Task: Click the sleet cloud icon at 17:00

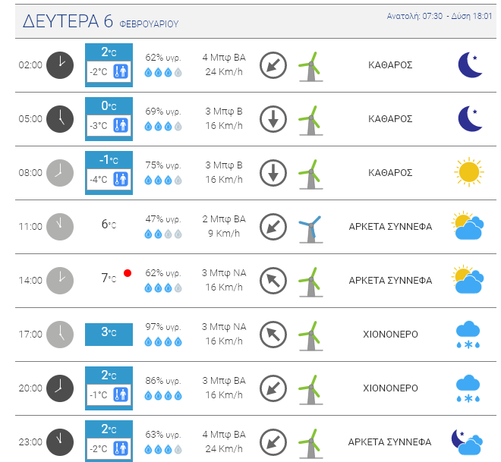Action: (468, 335)
